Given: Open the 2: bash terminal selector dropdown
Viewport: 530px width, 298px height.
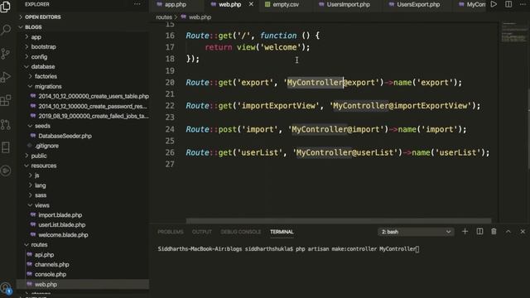Looking at the screenshot, I should click(x=416, y=232).
